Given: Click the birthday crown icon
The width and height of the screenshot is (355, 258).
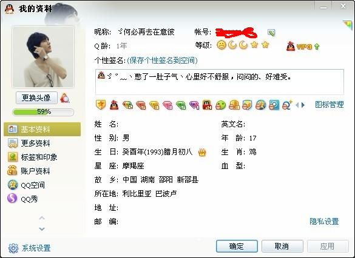Looking at the screenshot, I should [x=202, y=152].
